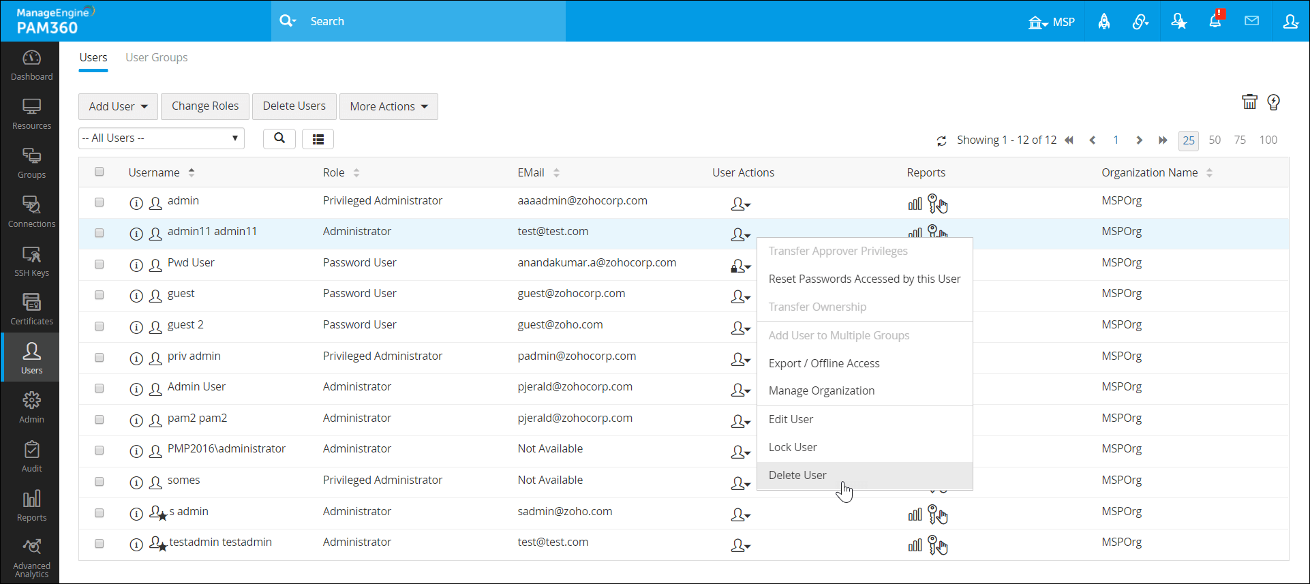Choose Delete User from context menu
The height and width of the screenshot is (584, 1310).
797,475
